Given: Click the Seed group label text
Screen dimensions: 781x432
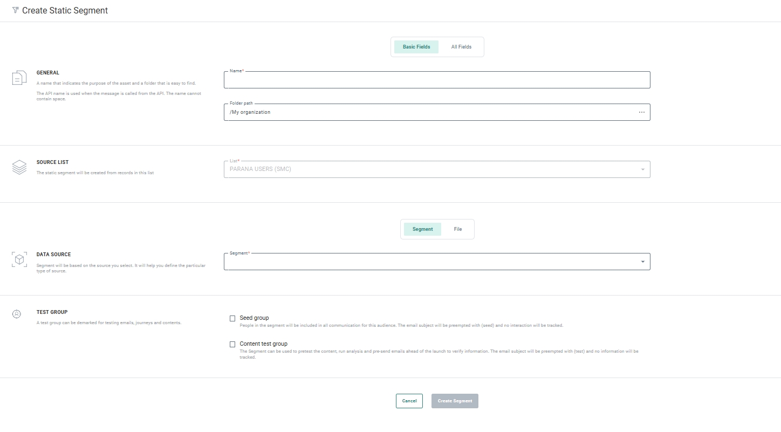Looking at the screenshot, I should pyautogui.click(x=254, y=318).
